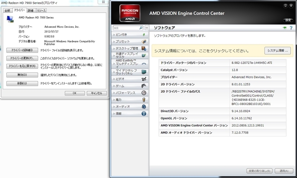Click the speaker icon in オーディオ row

(144, 107)
